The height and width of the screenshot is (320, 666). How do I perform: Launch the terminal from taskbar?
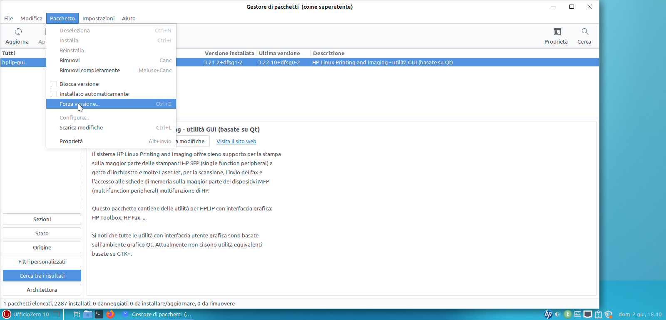[99, 314]
